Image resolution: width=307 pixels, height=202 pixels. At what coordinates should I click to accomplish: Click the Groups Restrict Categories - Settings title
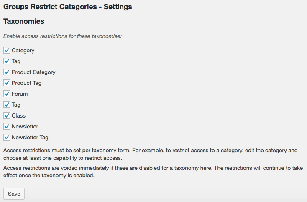point(67,7)
